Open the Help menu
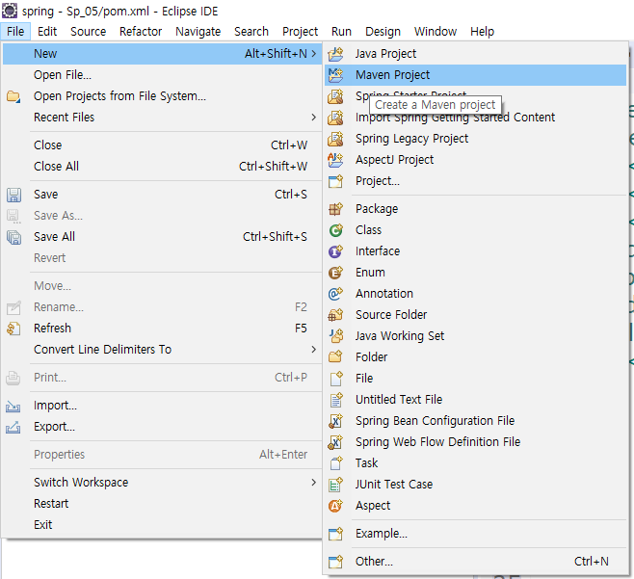Viewport: 634px width, 579px height. [482, 32]
